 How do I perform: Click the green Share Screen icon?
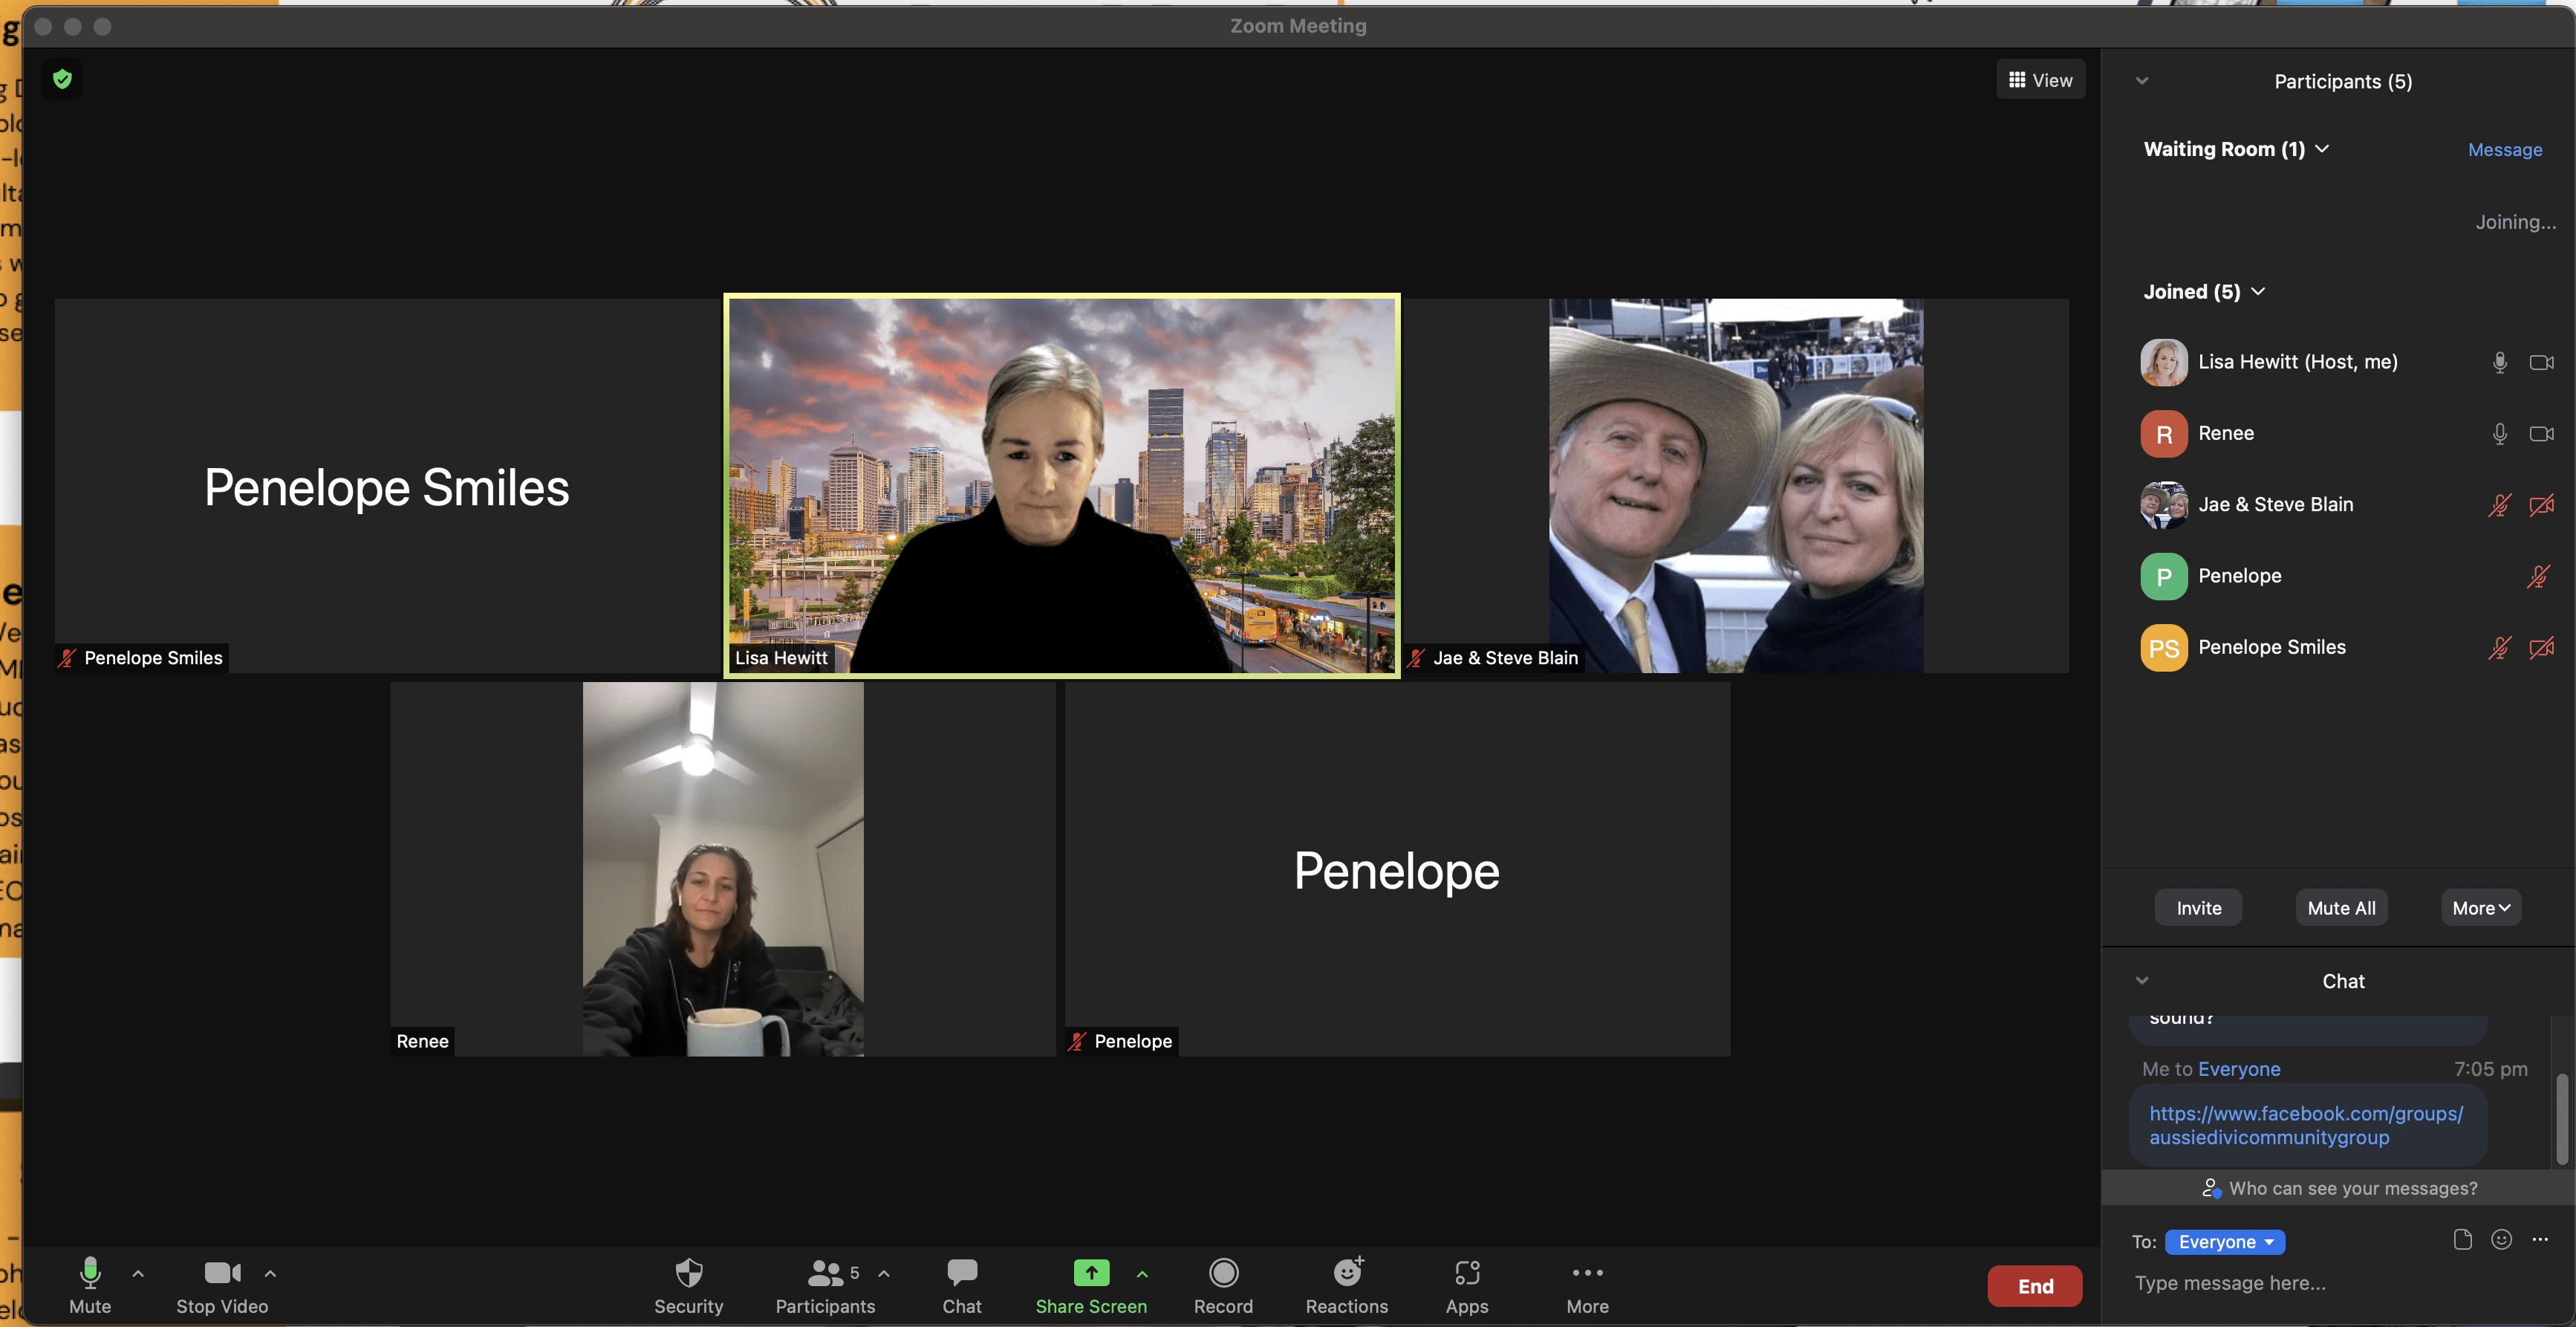(1091, 1273)
